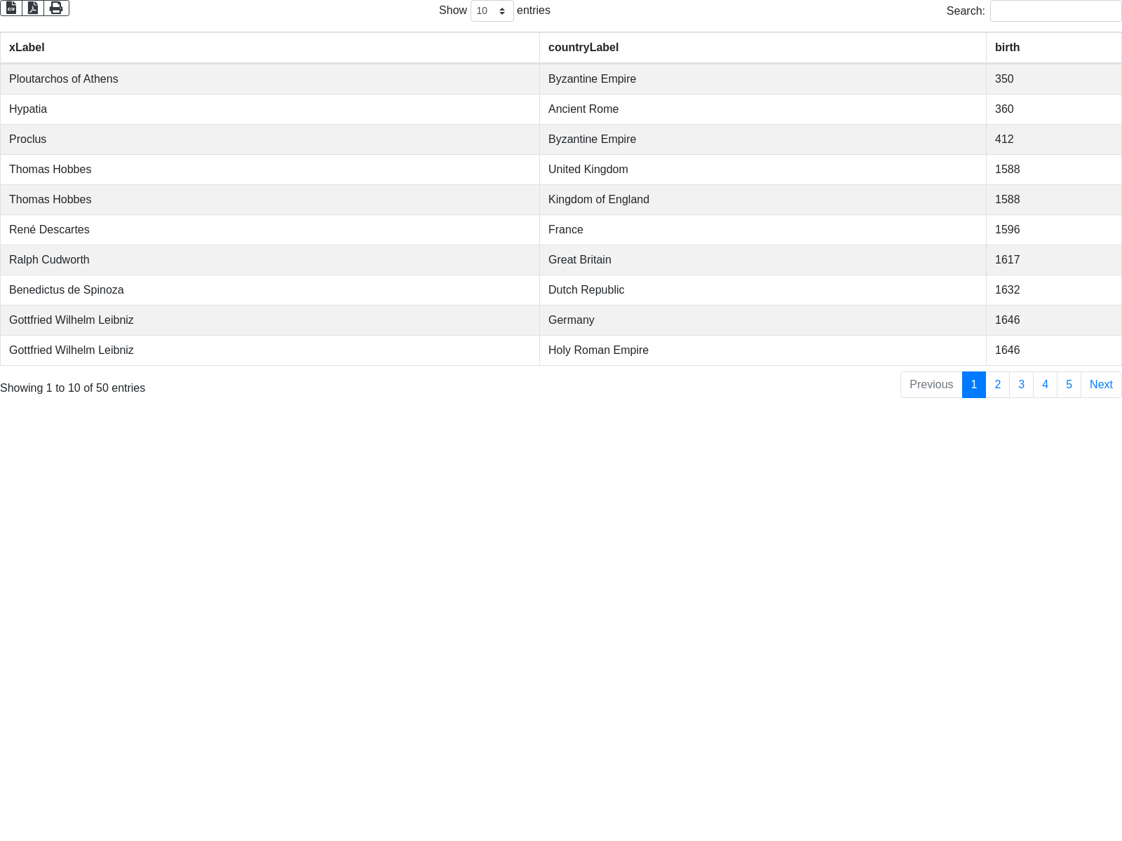This screenshot has width=1122, height=841.
Task: Open the entries-per-page dropdown
Action: tap(492, 11)
